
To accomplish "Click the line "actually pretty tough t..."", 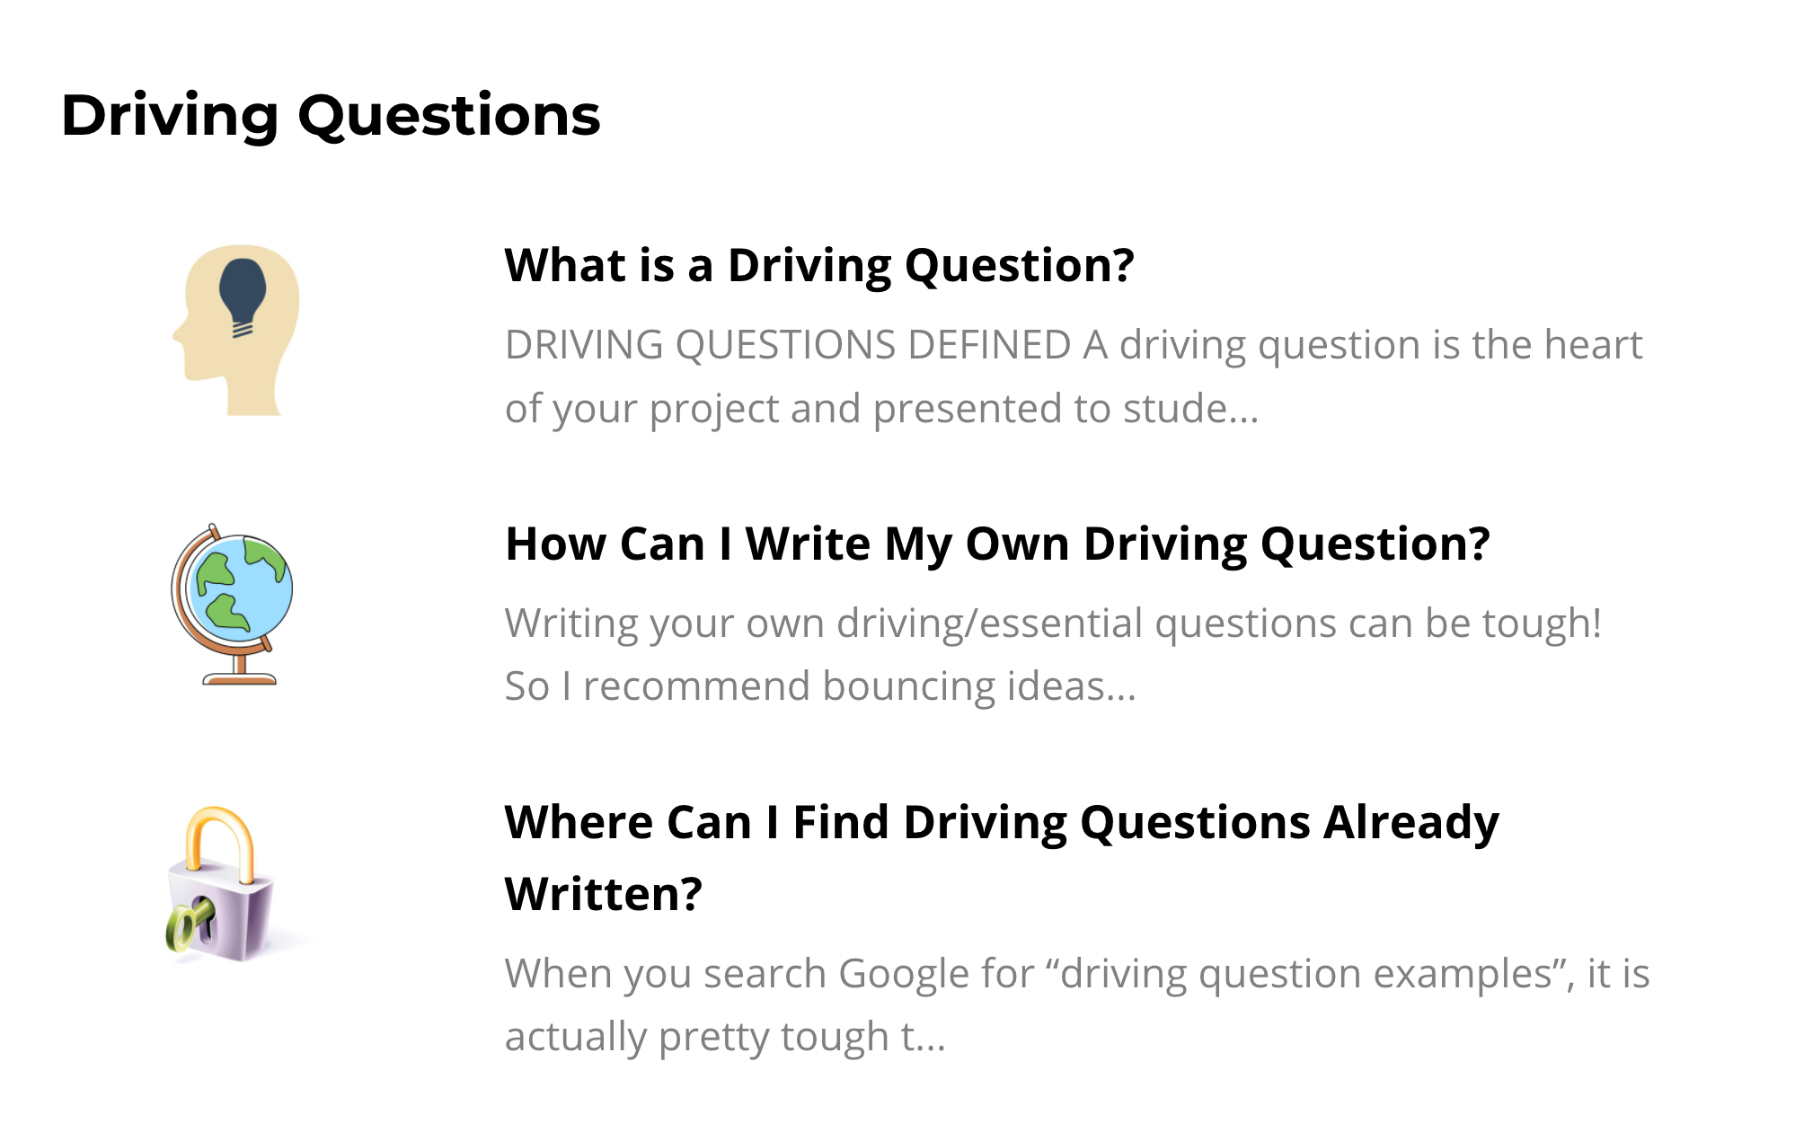I will click(725, 1037).
